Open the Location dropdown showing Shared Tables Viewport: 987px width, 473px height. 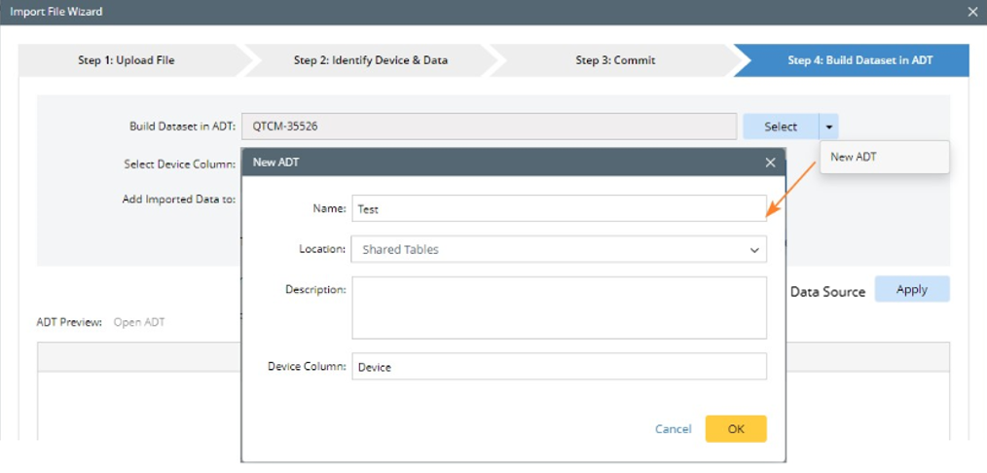point(559,249)
